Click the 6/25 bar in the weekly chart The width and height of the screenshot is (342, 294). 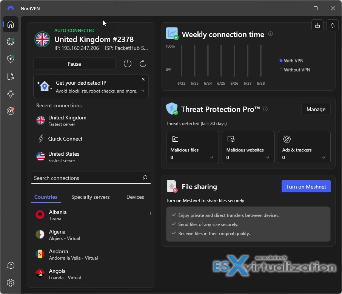pyautogui.click(x=221, y=60)
